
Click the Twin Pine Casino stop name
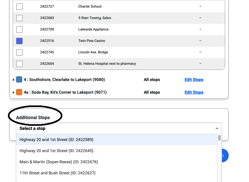tap(92, 41)
